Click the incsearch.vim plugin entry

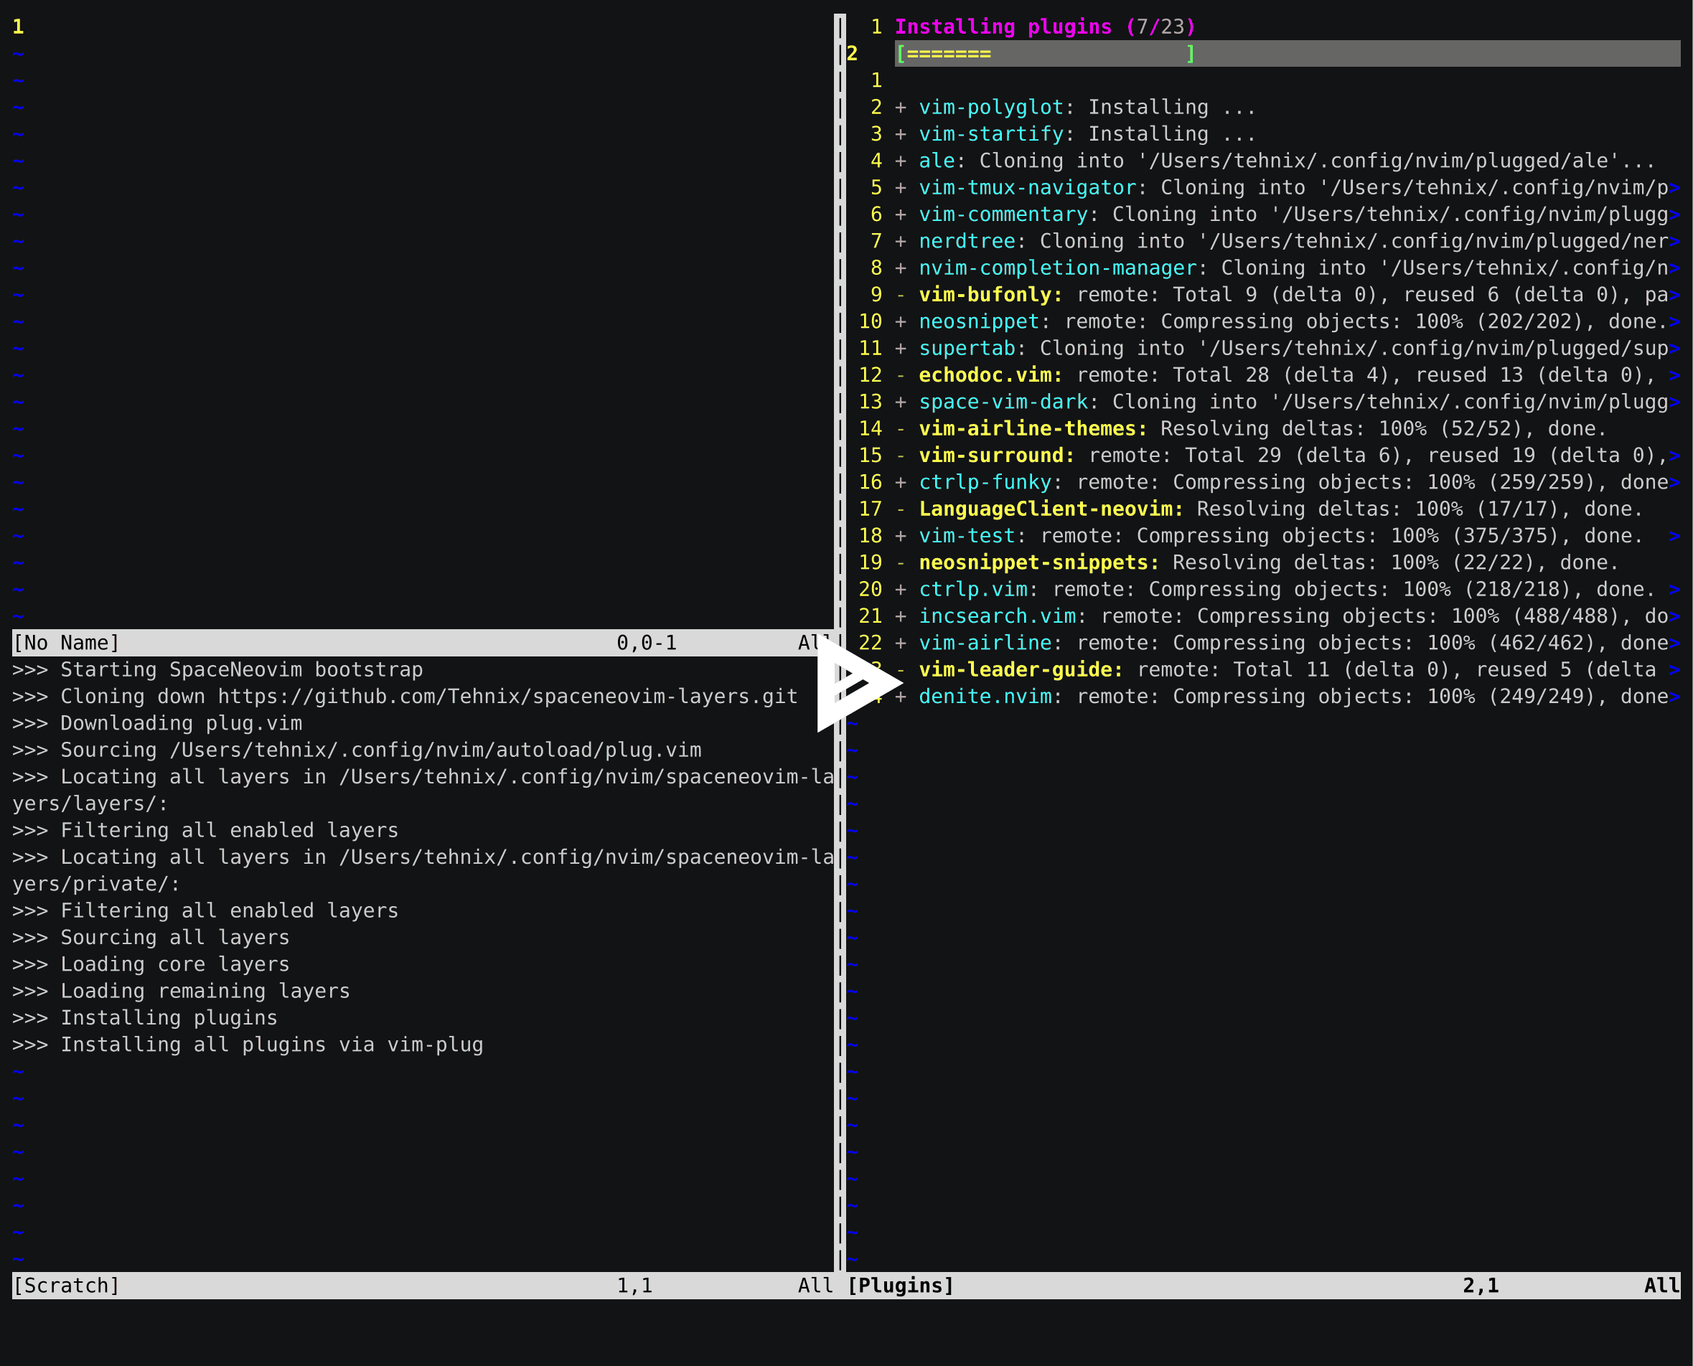[1288, 616]
